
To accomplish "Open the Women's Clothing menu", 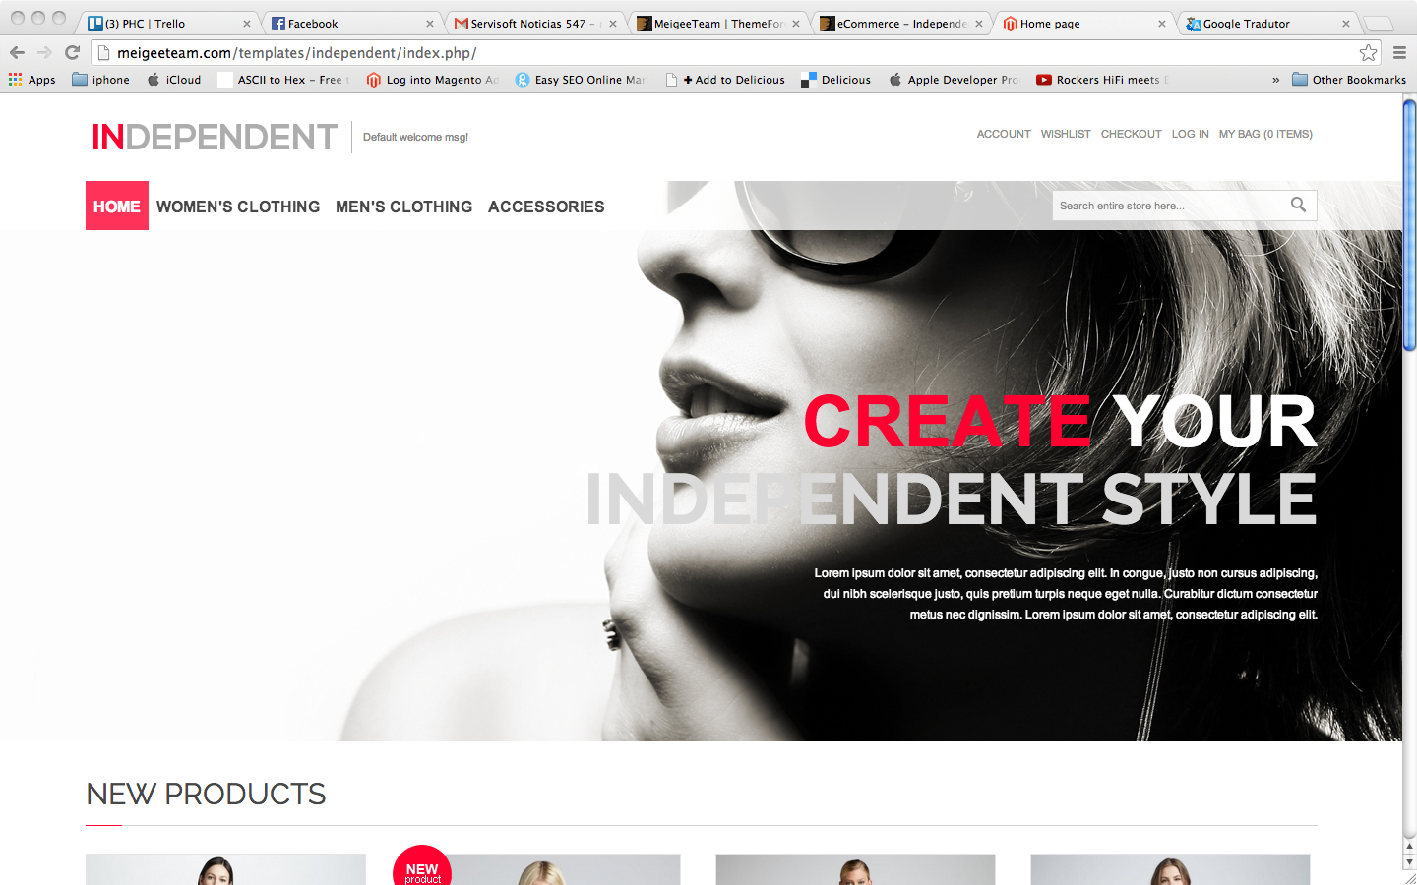I will (x=238, y=206).
